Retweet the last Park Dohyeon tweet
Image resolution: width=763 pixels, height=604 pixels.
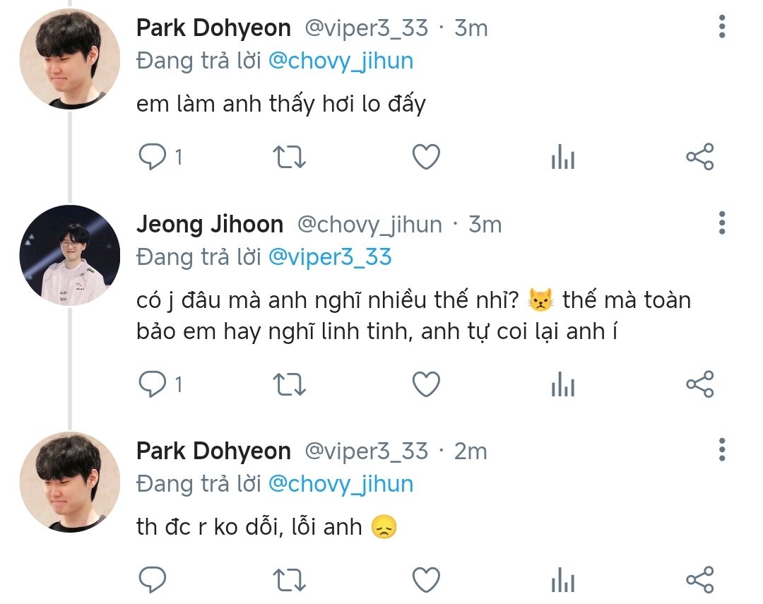coord(289,581)
